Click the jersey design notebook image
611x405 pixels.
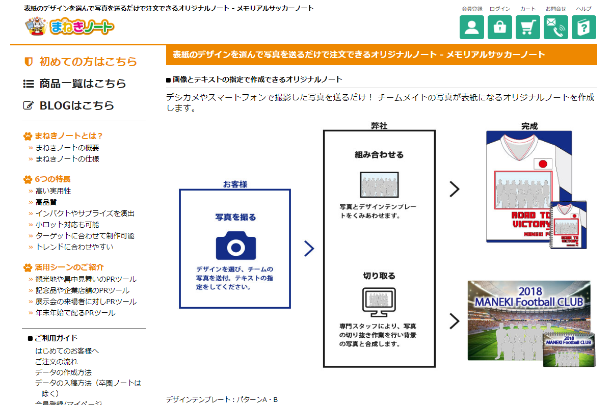pos(536,190)
